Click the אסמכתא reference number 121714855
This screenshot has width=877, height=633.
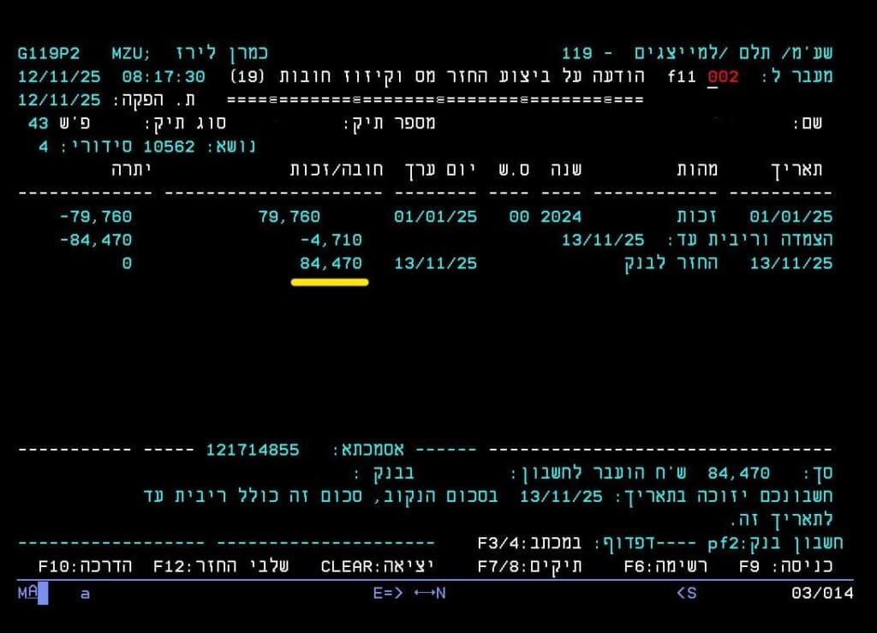pyautogui.click(x=253, y=450)
